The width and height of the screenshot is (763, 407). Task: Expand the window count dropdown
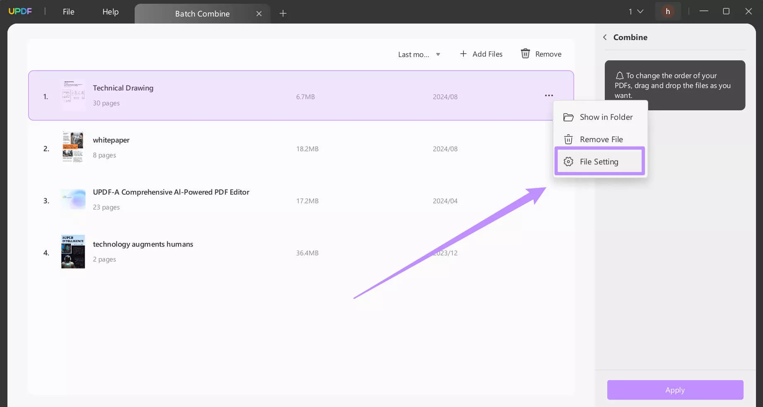coord(636,12)
